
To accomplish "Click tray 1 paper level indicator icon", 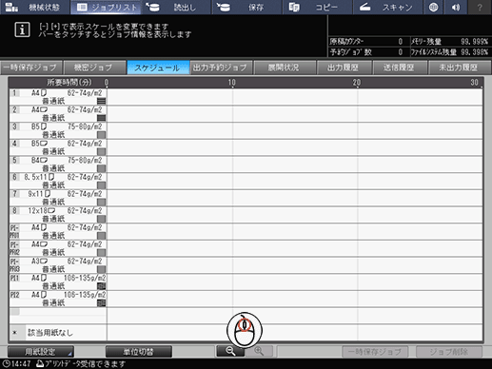I will point(101,101).
